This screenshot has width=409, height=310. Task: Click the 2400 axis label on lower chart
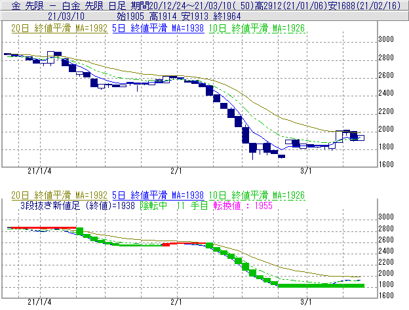point(386,251)
